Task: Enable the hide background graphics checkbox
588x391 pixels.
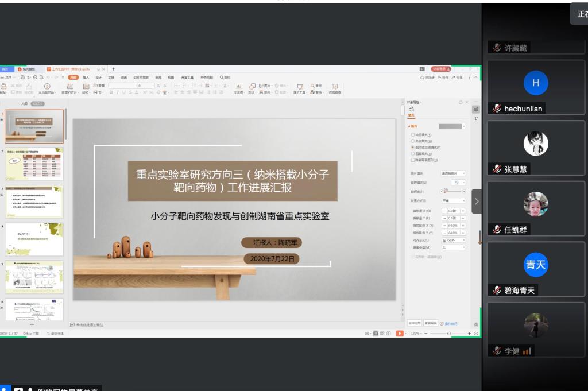Action: click(412, 160)
